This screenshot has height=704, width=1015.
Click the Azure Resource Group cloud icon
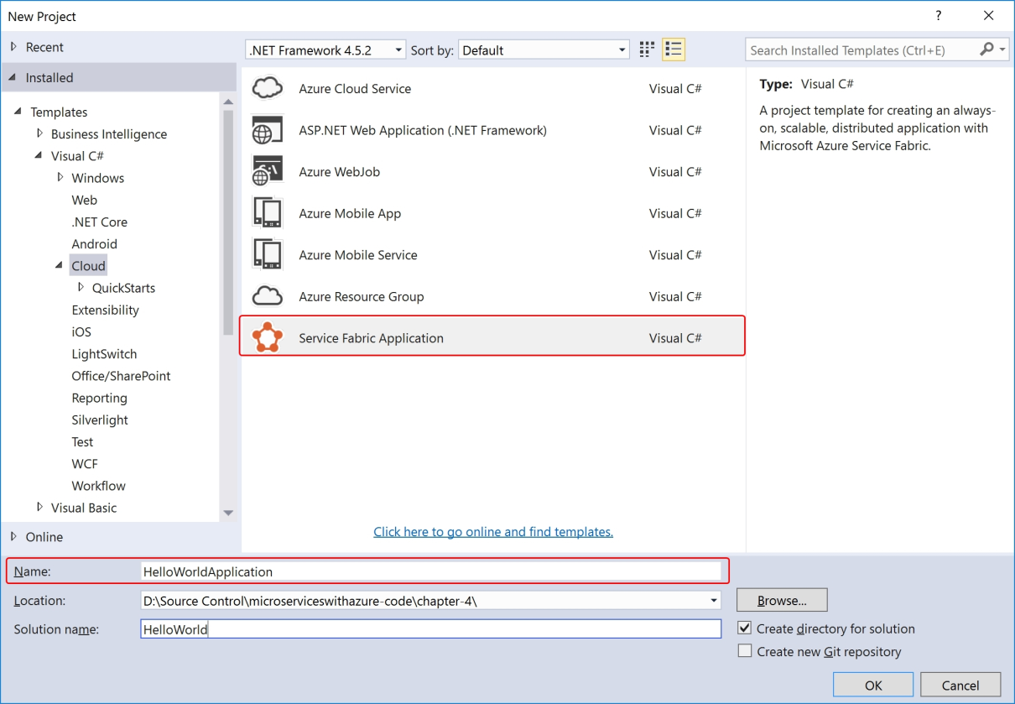tap(268, 296)
